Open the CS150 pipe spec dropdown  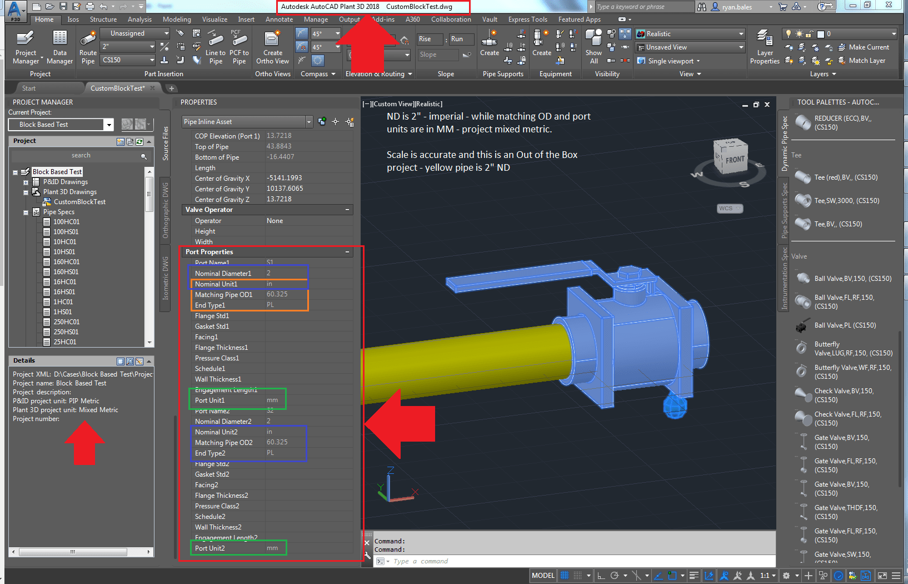click(128, 60)
